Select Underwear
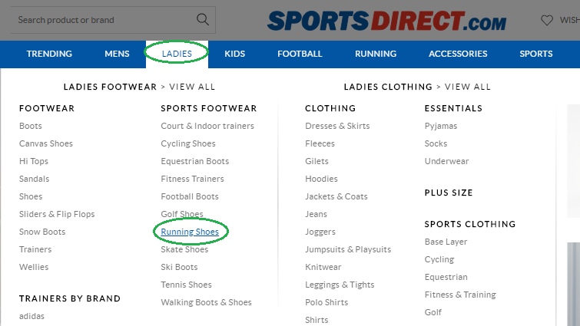Viewport: 580px width, 326px height. (446, 161)
